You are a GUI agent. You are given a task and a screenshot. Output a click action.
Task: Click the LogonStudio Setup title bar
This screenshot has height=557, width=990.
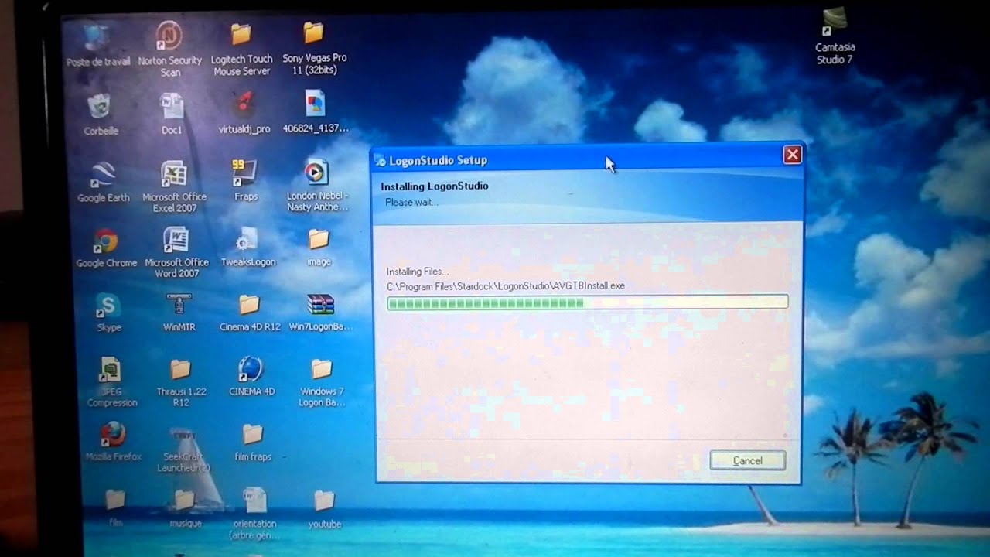click(x=588, y=159)
